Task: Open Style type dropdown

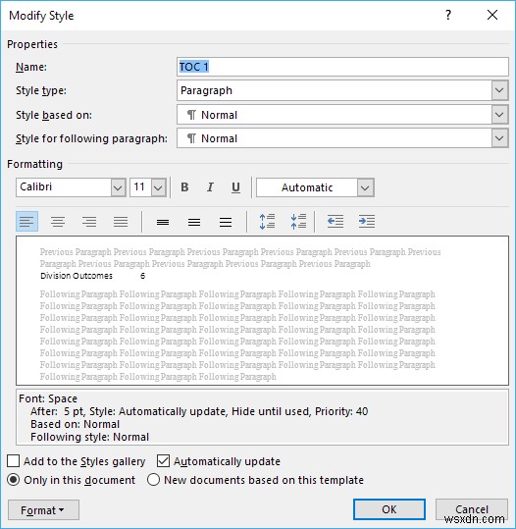Action: (499, 90)
